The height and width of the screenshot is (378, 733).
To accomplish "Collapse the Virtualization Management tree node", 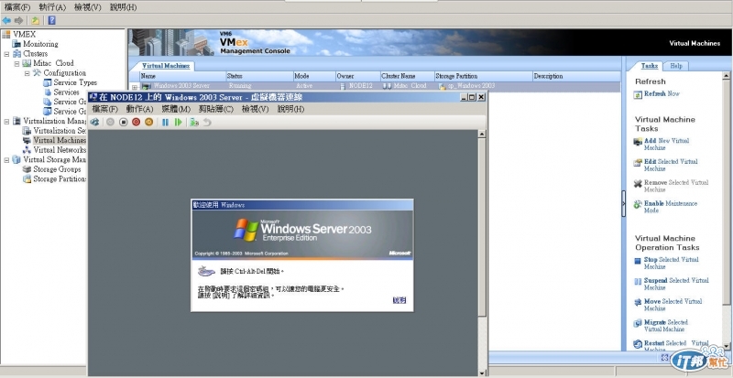I will 6,121.
